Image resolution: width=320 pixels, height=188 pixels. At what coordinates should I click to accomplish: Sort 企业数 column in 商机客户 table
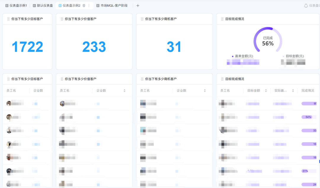pos(205,91)
